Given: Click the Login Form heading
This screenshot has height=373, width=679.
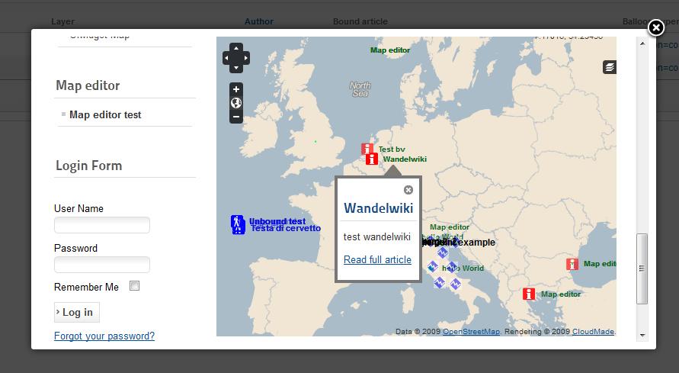Looking at the screenshot, I should 88,166.
